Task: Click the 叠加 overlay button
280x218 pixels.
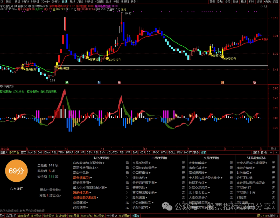Action: point(220,2)
